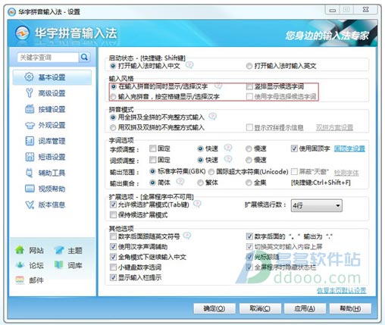Click help bubble beside 数字后面跟随英文符号
Screen dimensions: 385x325
(x=187, y=236)
